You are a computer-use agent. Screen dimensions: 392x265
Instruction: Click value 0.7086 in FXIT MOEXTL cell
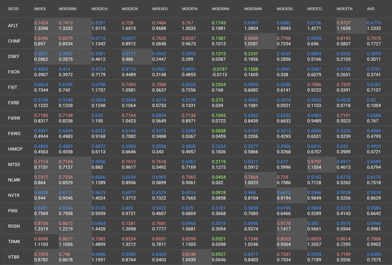pos(314,85)
